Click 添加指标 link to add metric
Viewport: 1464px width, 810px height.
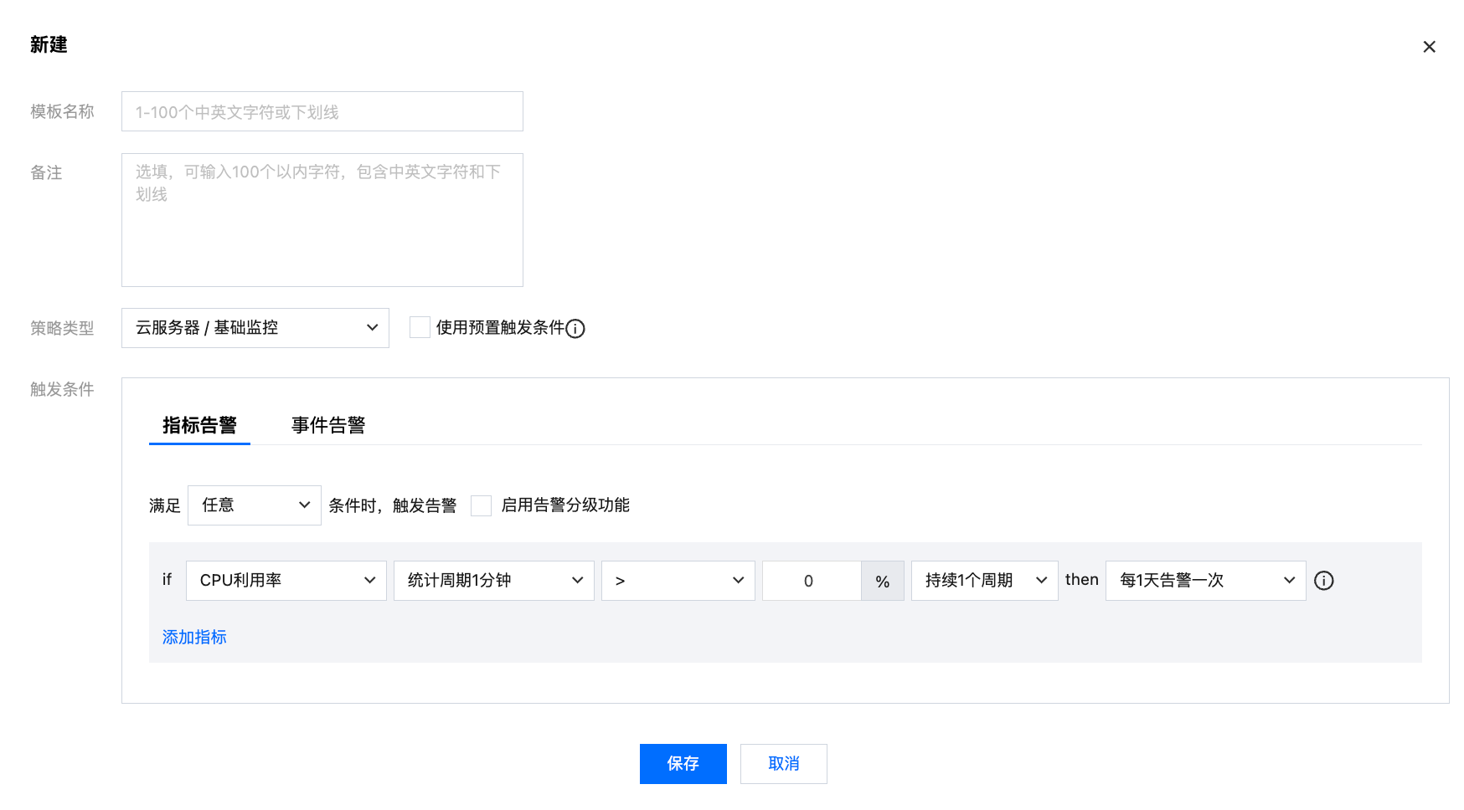coord(194,638)
